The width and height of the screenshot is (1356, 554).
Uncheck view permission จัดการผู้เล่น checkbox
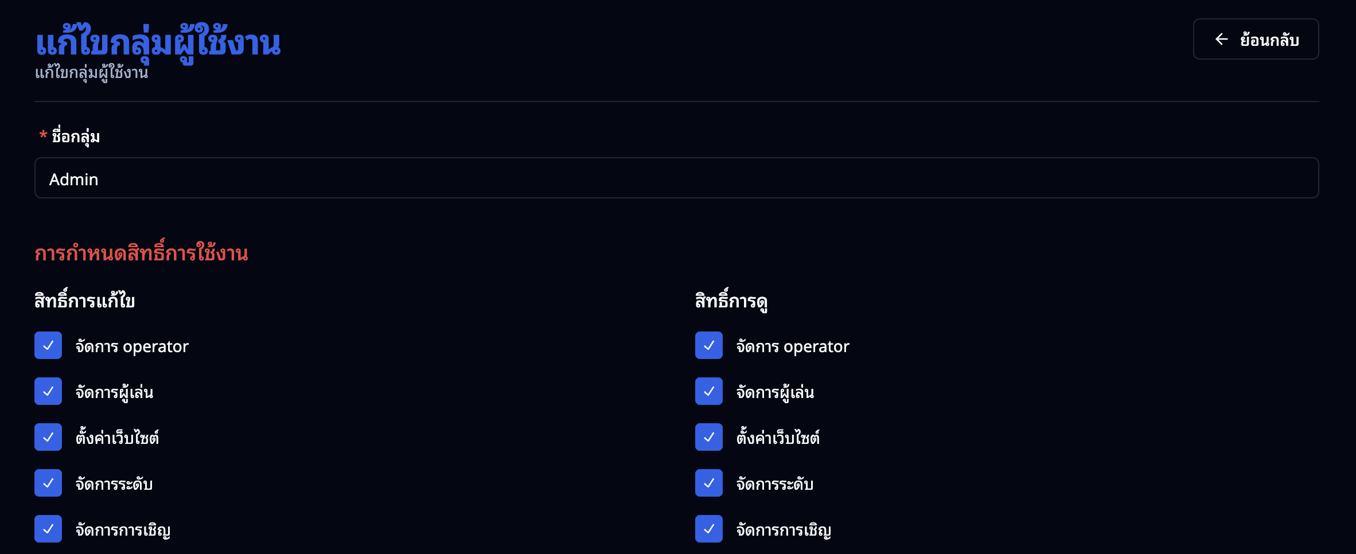tap(709, 391)
